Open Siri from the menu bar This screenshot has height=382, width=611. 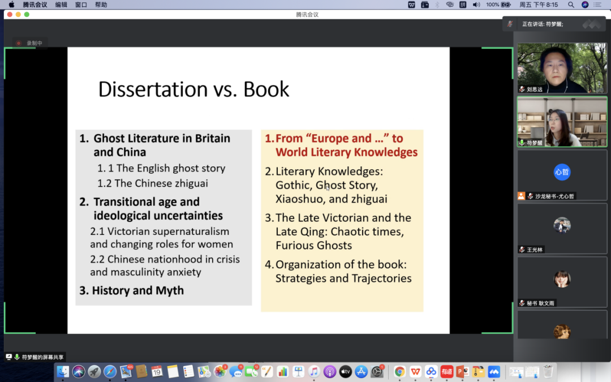click(584, 5)
